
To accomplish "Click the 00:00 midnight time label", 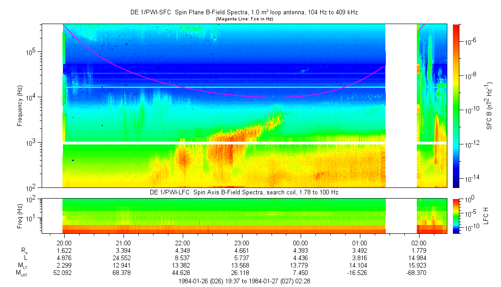I will click(301, 243).
